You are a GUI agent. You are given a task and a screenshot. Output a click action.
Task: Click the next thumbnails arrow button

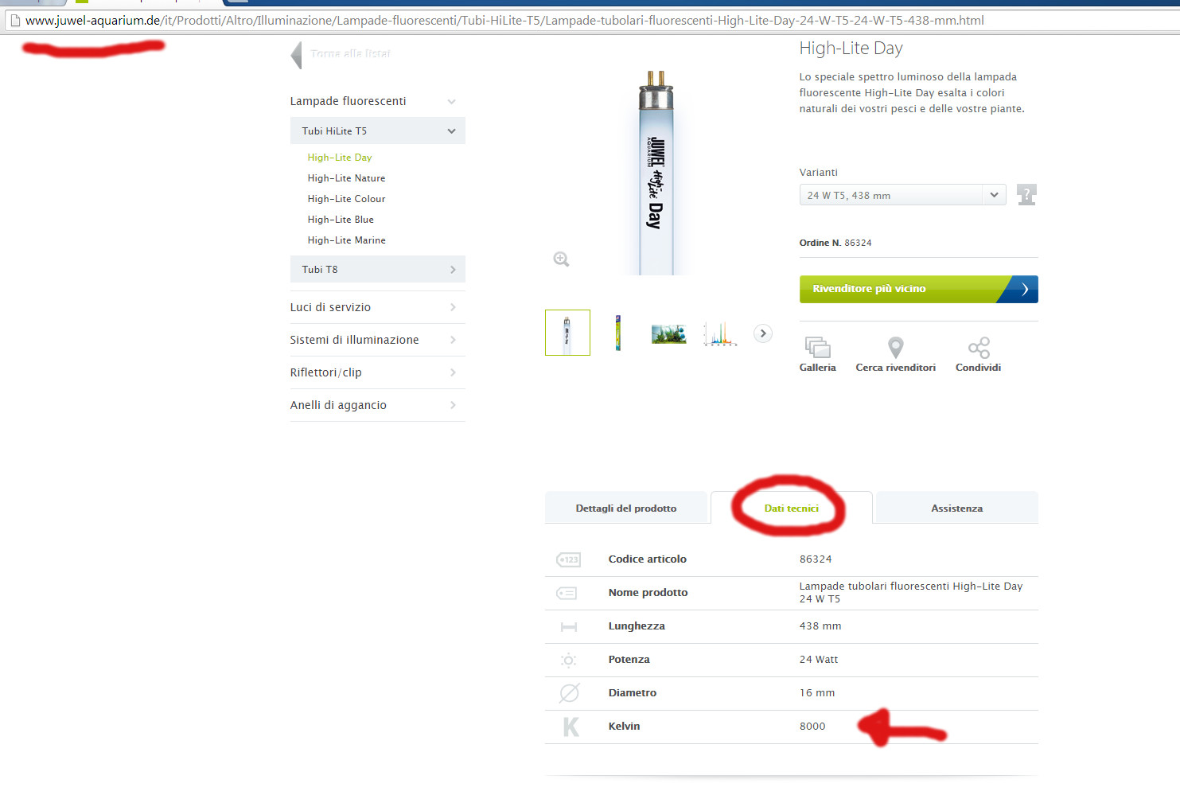point(762,333)
